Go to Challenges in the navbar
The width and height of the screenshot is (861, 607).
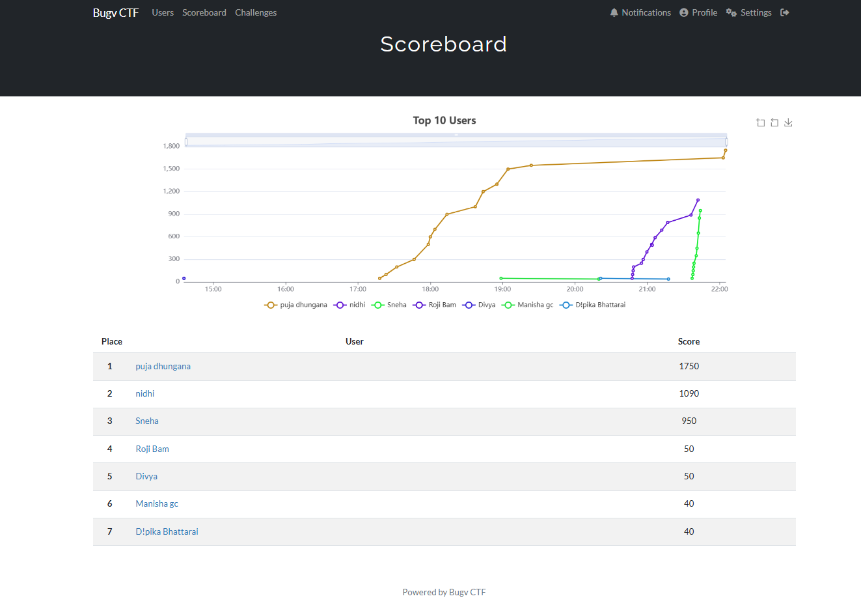(256, 12)
